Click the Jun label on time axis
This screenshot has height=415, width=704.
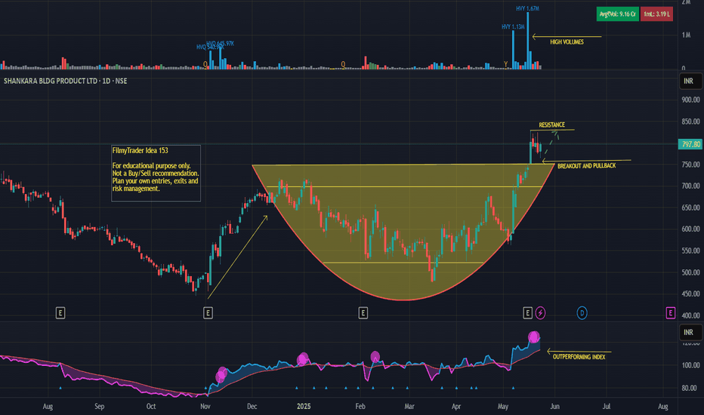(555, 407)
